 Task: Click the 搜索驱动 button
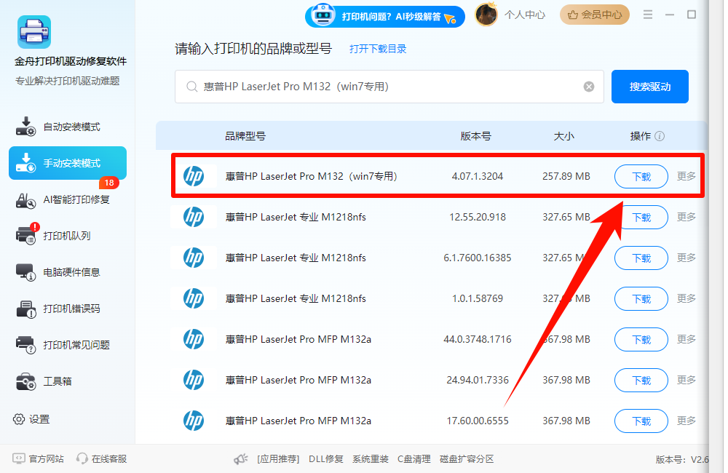[650, 87]
